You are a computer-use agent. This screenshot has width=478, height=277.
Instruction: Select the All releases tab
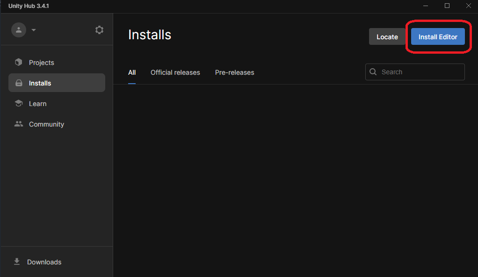click(131, 72)
